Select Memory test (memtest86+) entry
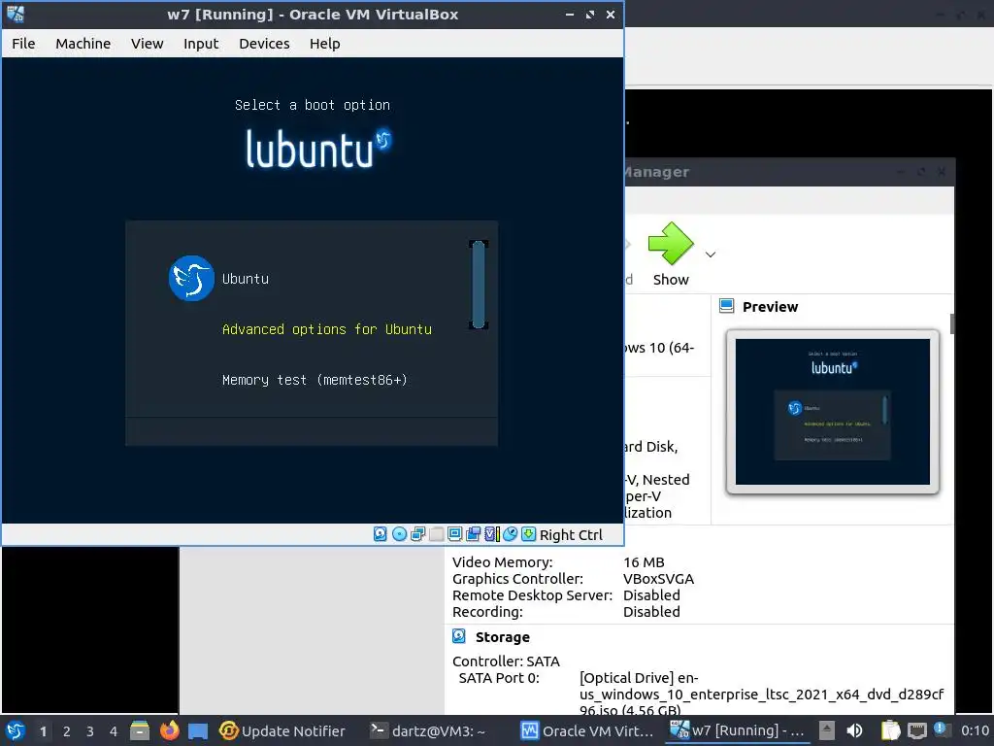The height and width of the screenshot is (746, 994). pyautogui.click(x=315, y=380)
